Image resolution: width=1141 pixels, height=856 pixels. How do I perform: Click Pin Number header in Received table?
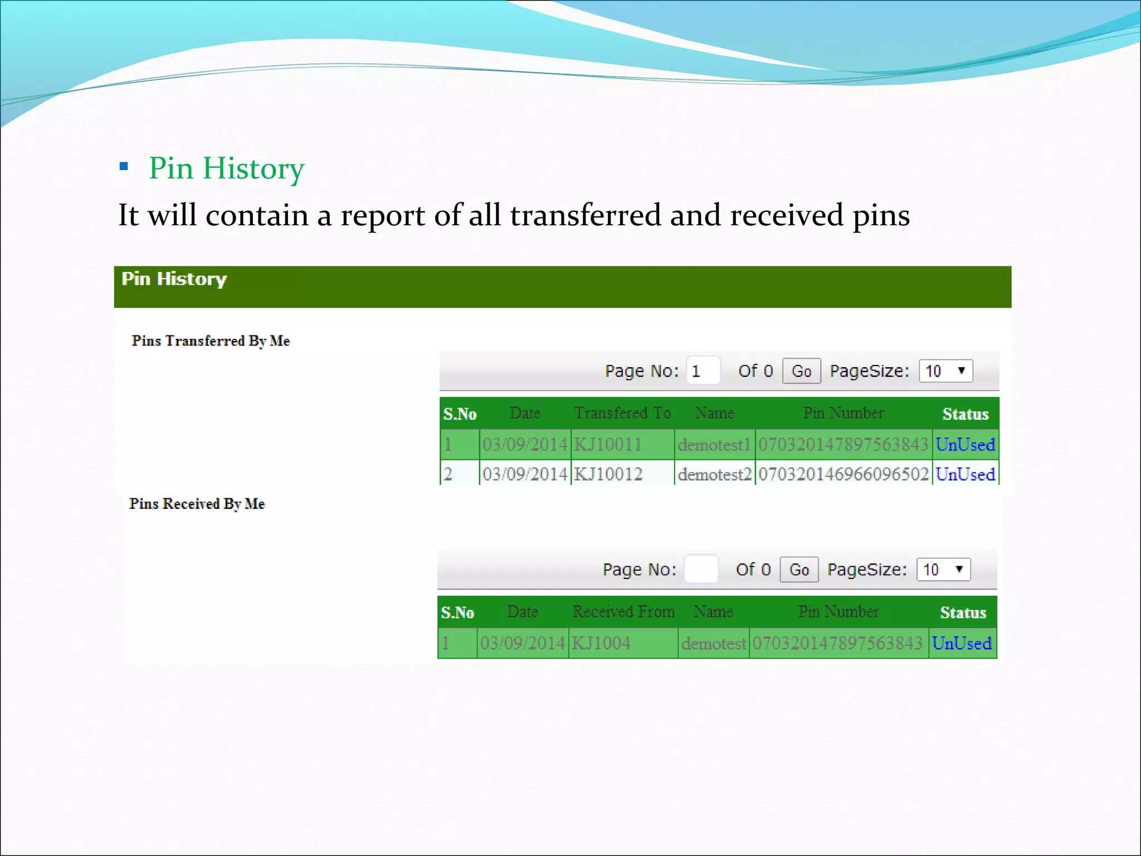(x=838, y=611)
